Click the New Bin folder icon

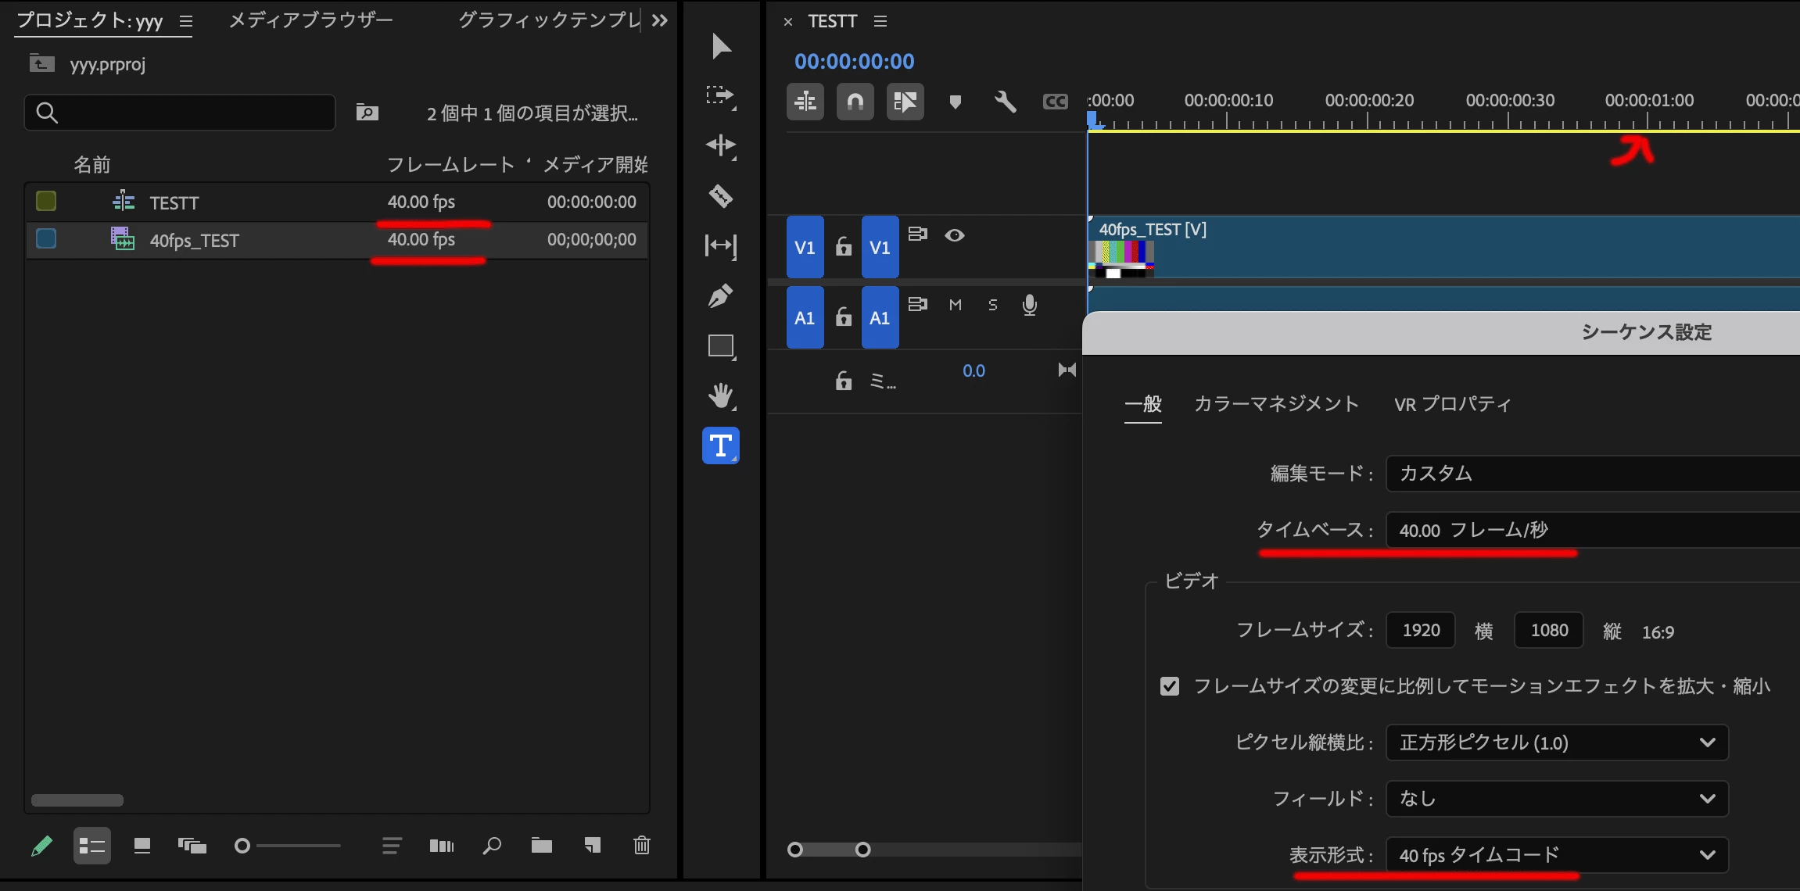click(541, 845)
